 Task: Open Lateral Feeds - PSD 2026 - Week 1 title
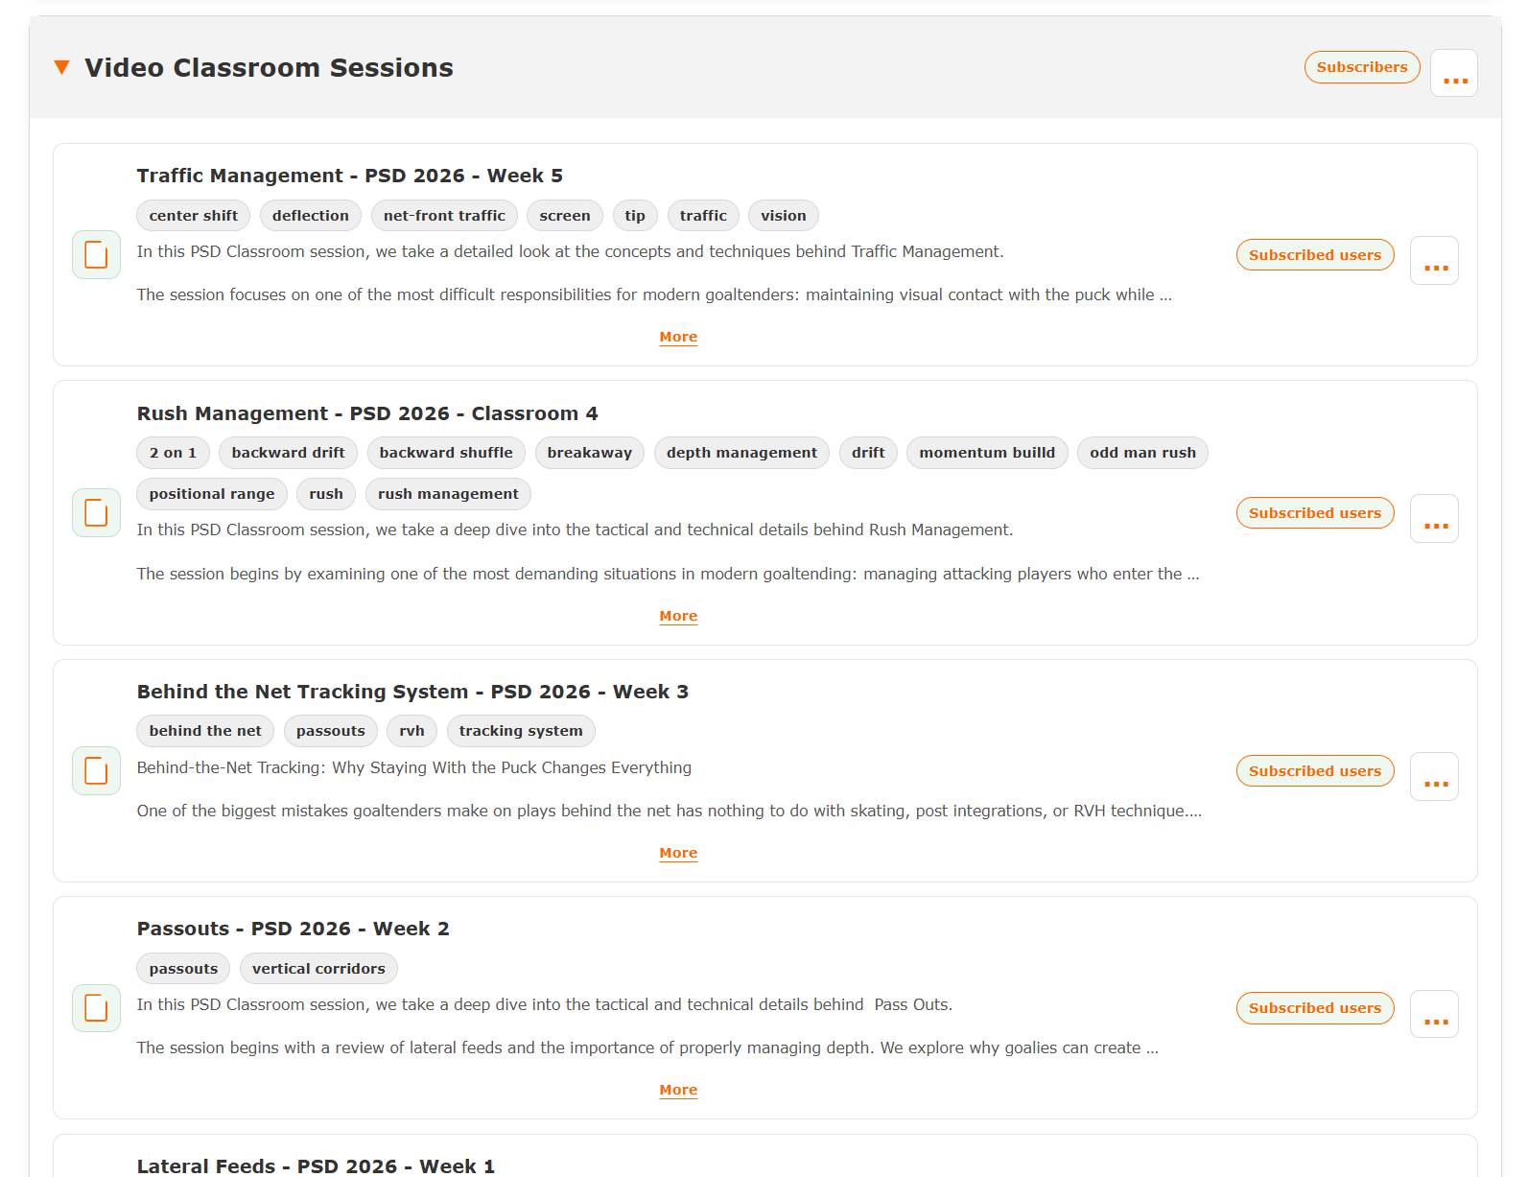[316, 1165]
